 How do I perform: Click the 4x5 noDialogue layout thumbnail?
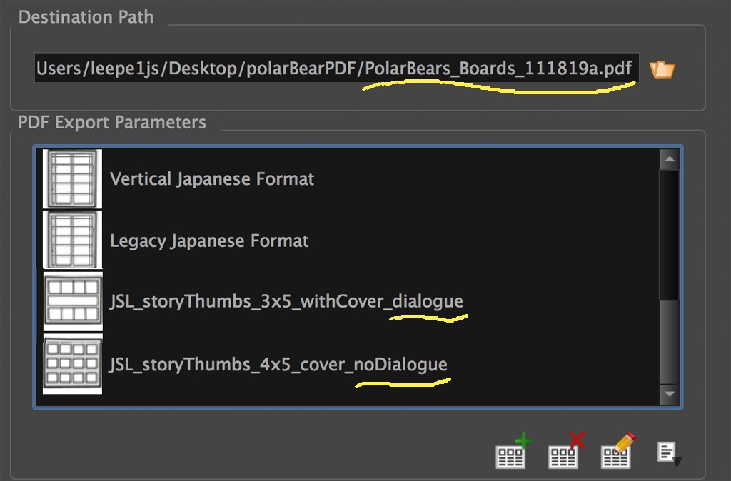(72, 365)
